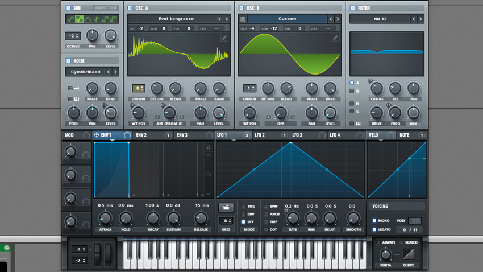Viewport: 483px width, 272px height.
Task: Select the sine waveform in SUB
Action: [70, 19]
